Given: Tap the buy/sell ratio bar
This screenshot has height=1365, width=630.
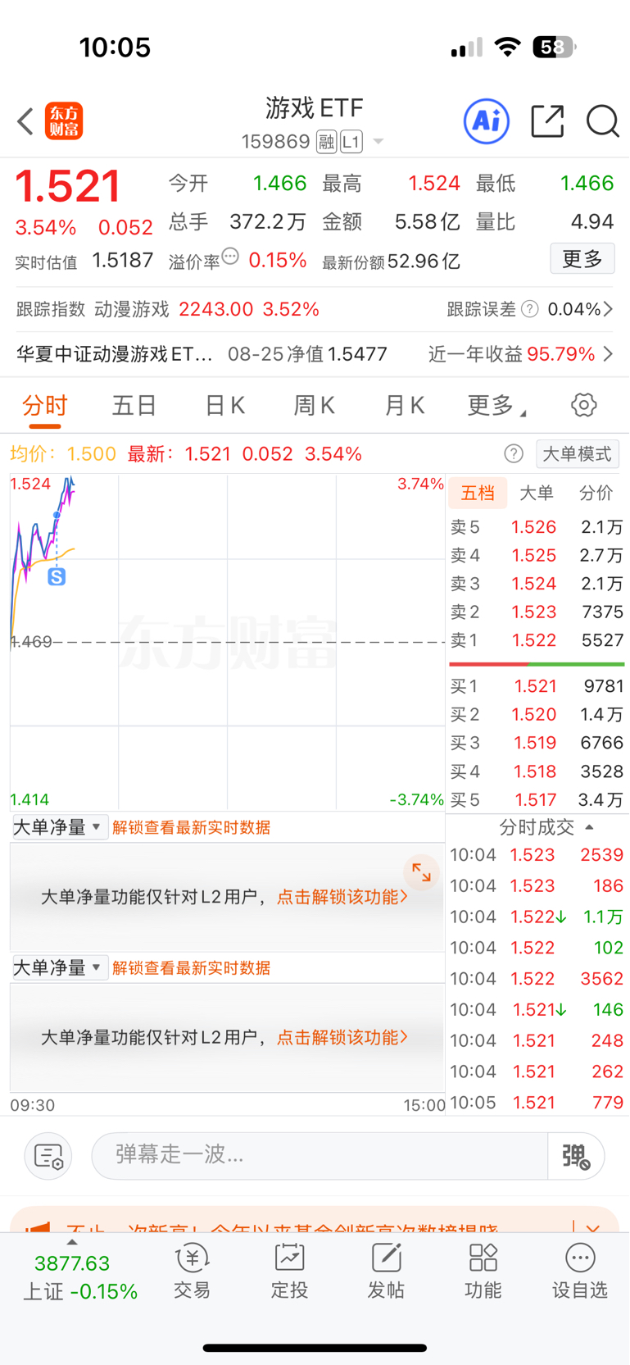Looking at the screenshot, I should click(537, 664).
